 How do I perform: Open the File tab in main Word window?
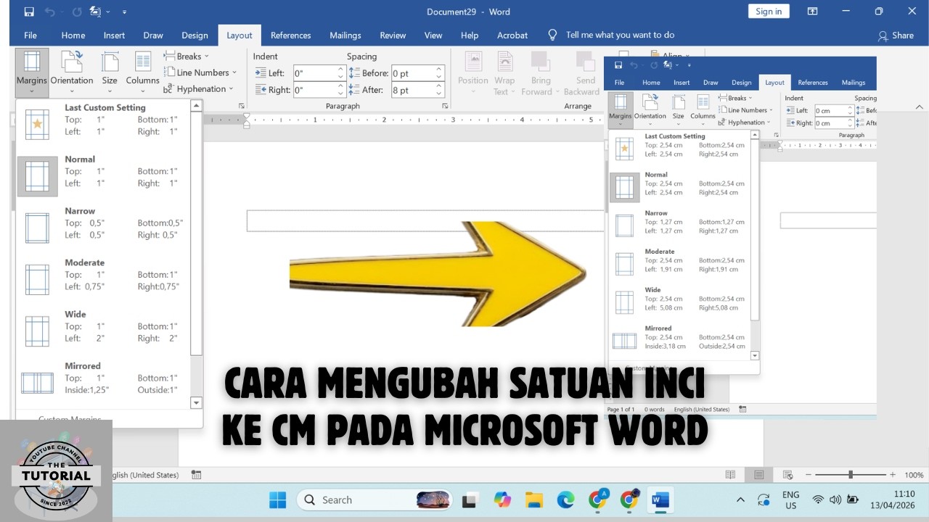point(30,35)
